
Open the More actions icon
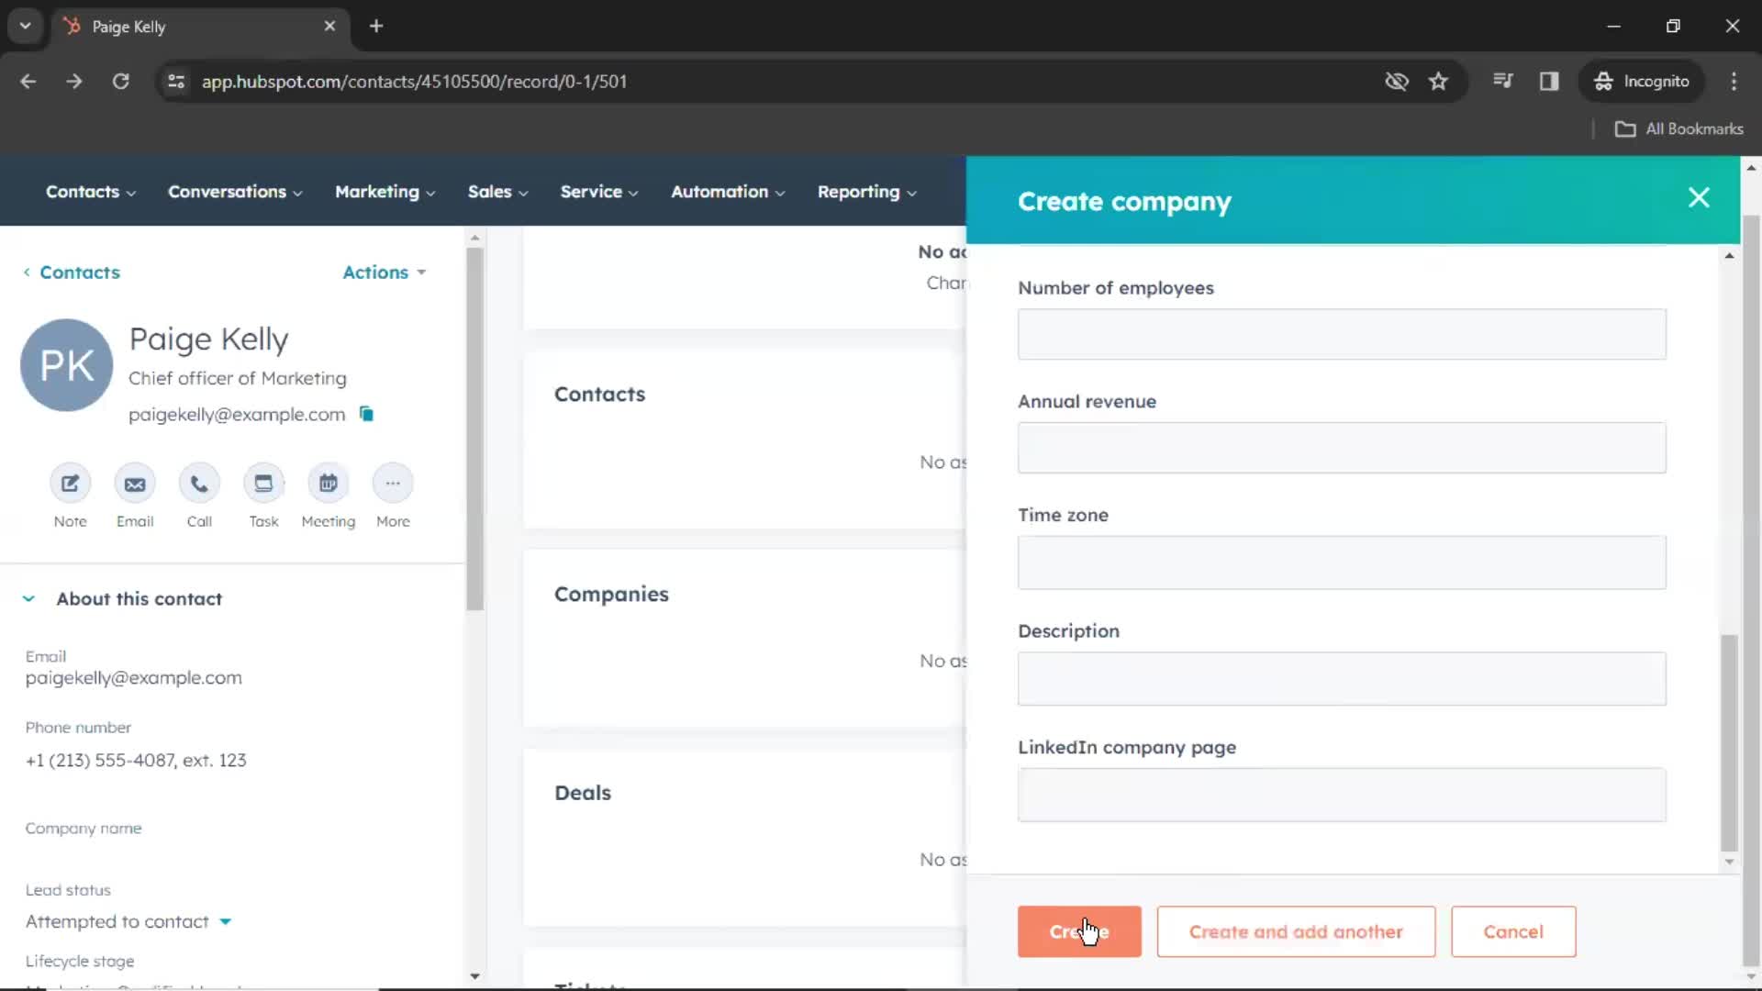[x=394, y=484]
